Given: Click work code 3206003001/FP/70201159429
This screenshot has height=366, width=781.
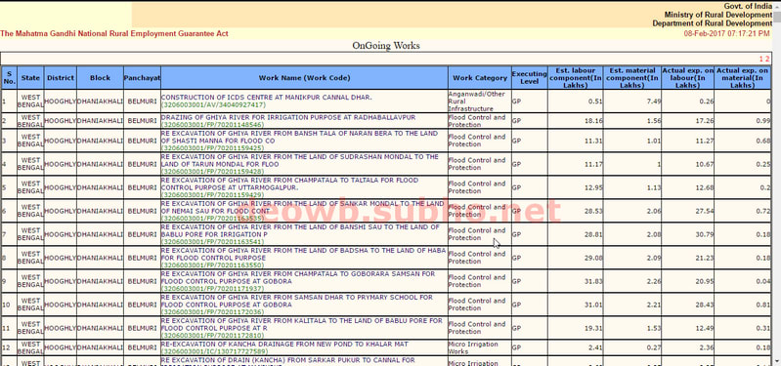Looking at the screenshot, I should point(213,195).
